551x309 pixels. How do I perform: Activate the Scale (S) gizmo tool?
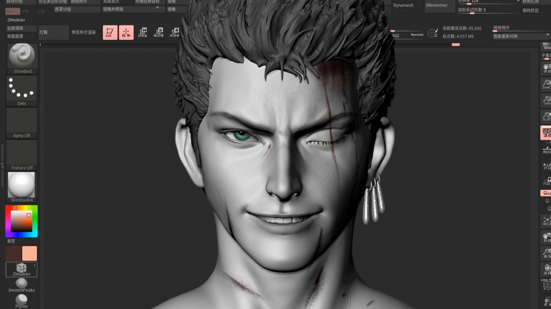tap(159, 33)
